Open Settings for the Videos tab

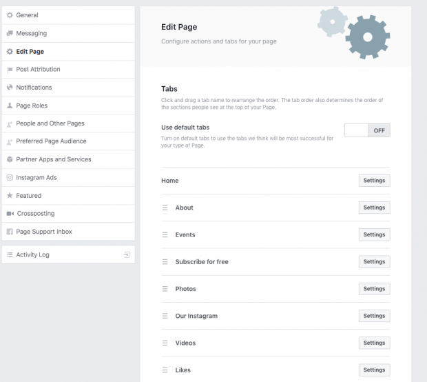[374, 343]
